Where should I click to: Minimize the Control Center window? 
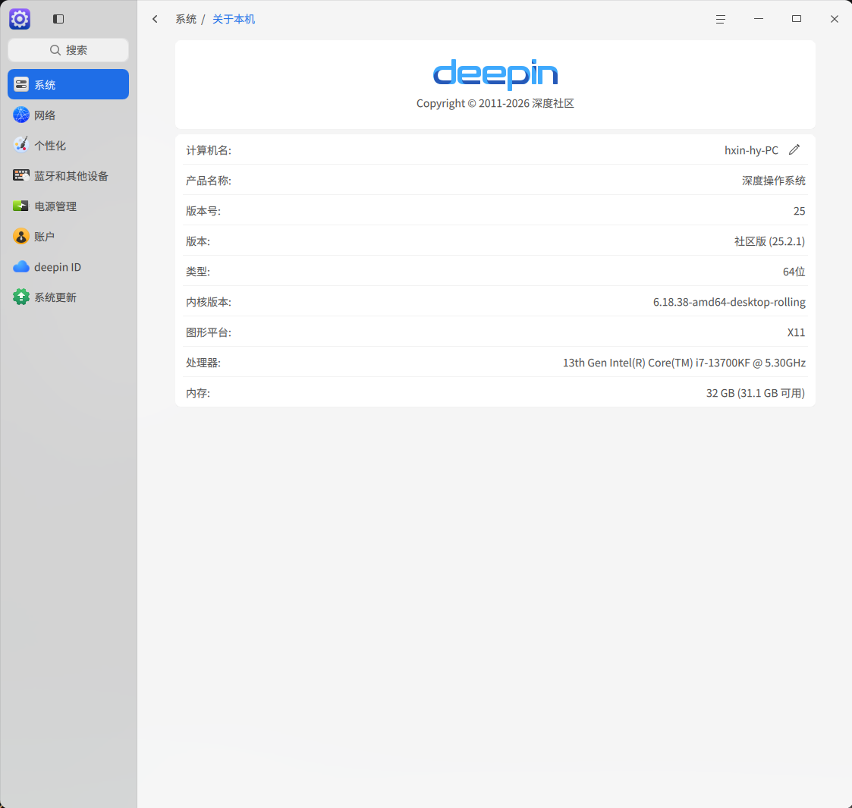click(x=759, y=19)
